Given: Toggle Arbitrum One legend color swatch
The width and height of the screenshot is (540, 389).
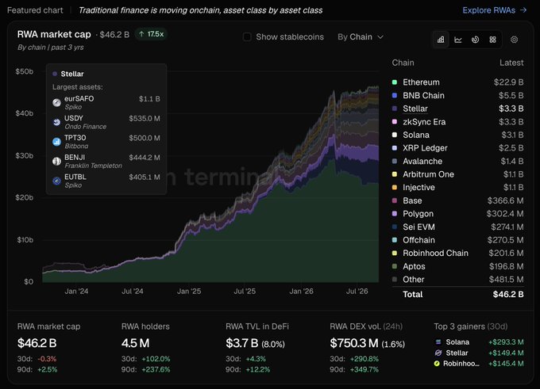Looking at the screenshot, I should click(x=395, y=174).
